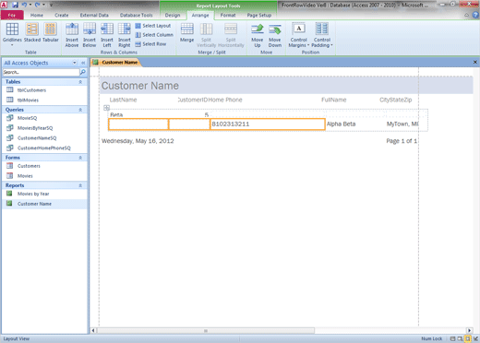The height and width of the screenshot is (343, 480).
Task: Click the Undo icon in Quick Access Toolbar
Action: [24, 5]
